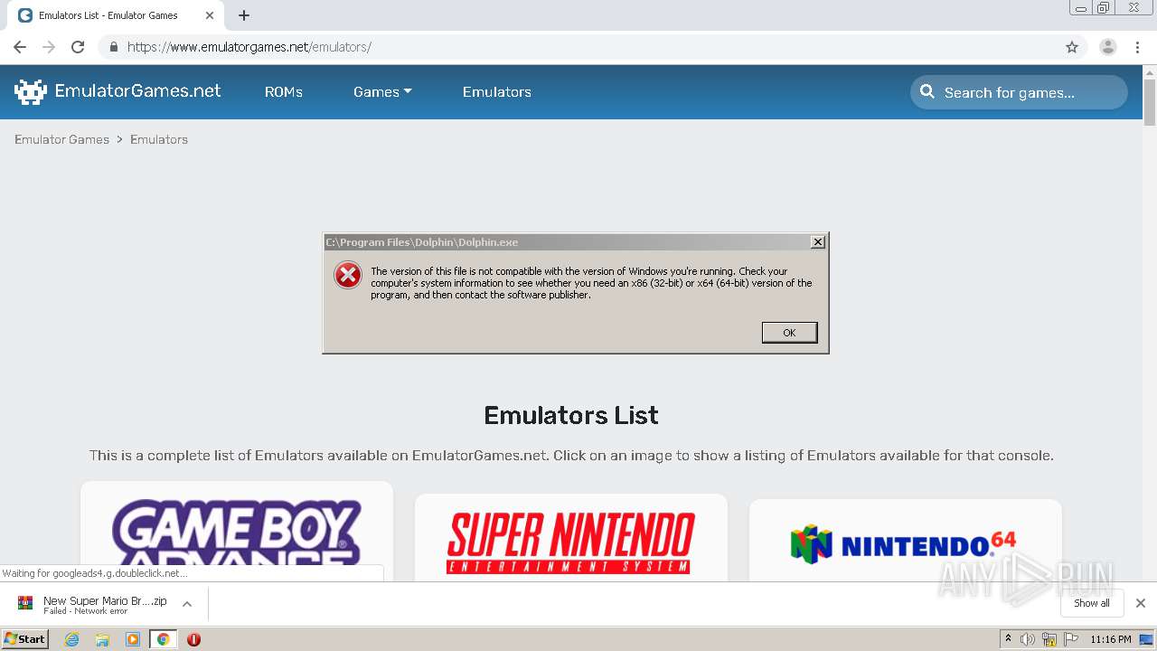Click the Emulators breadcrumb link

tap(159, 139)
